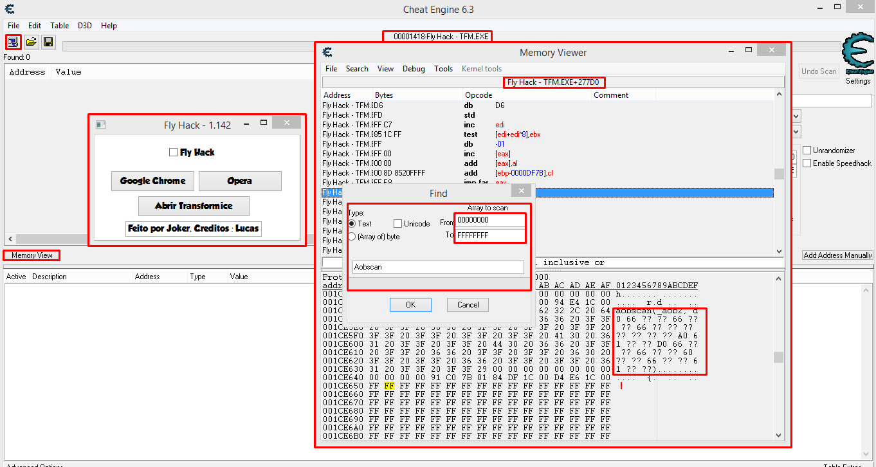Select the Text radio button

click(352, 223)
